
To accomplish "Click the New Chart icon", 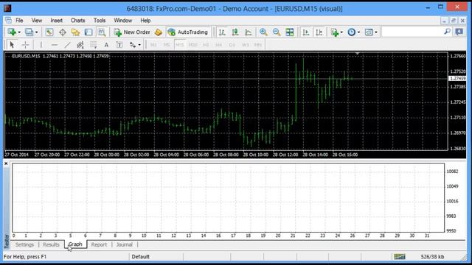I will point(12,32).
